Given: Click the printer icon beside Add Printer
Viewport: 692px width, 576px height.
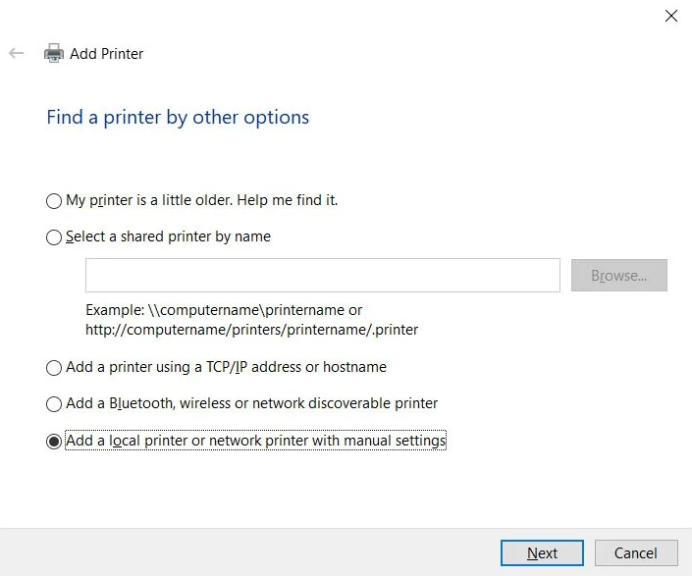Looking at the screenshot, I should pos(53,54).
